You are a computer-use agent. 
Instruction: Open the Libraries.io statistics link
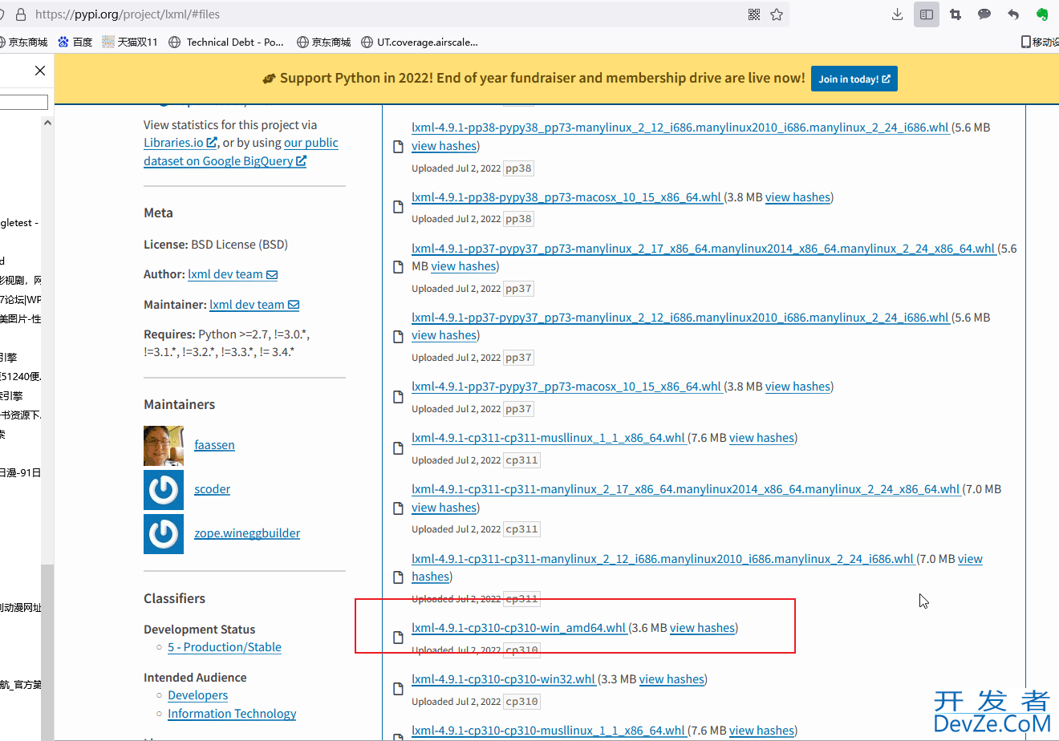[180, 143]
